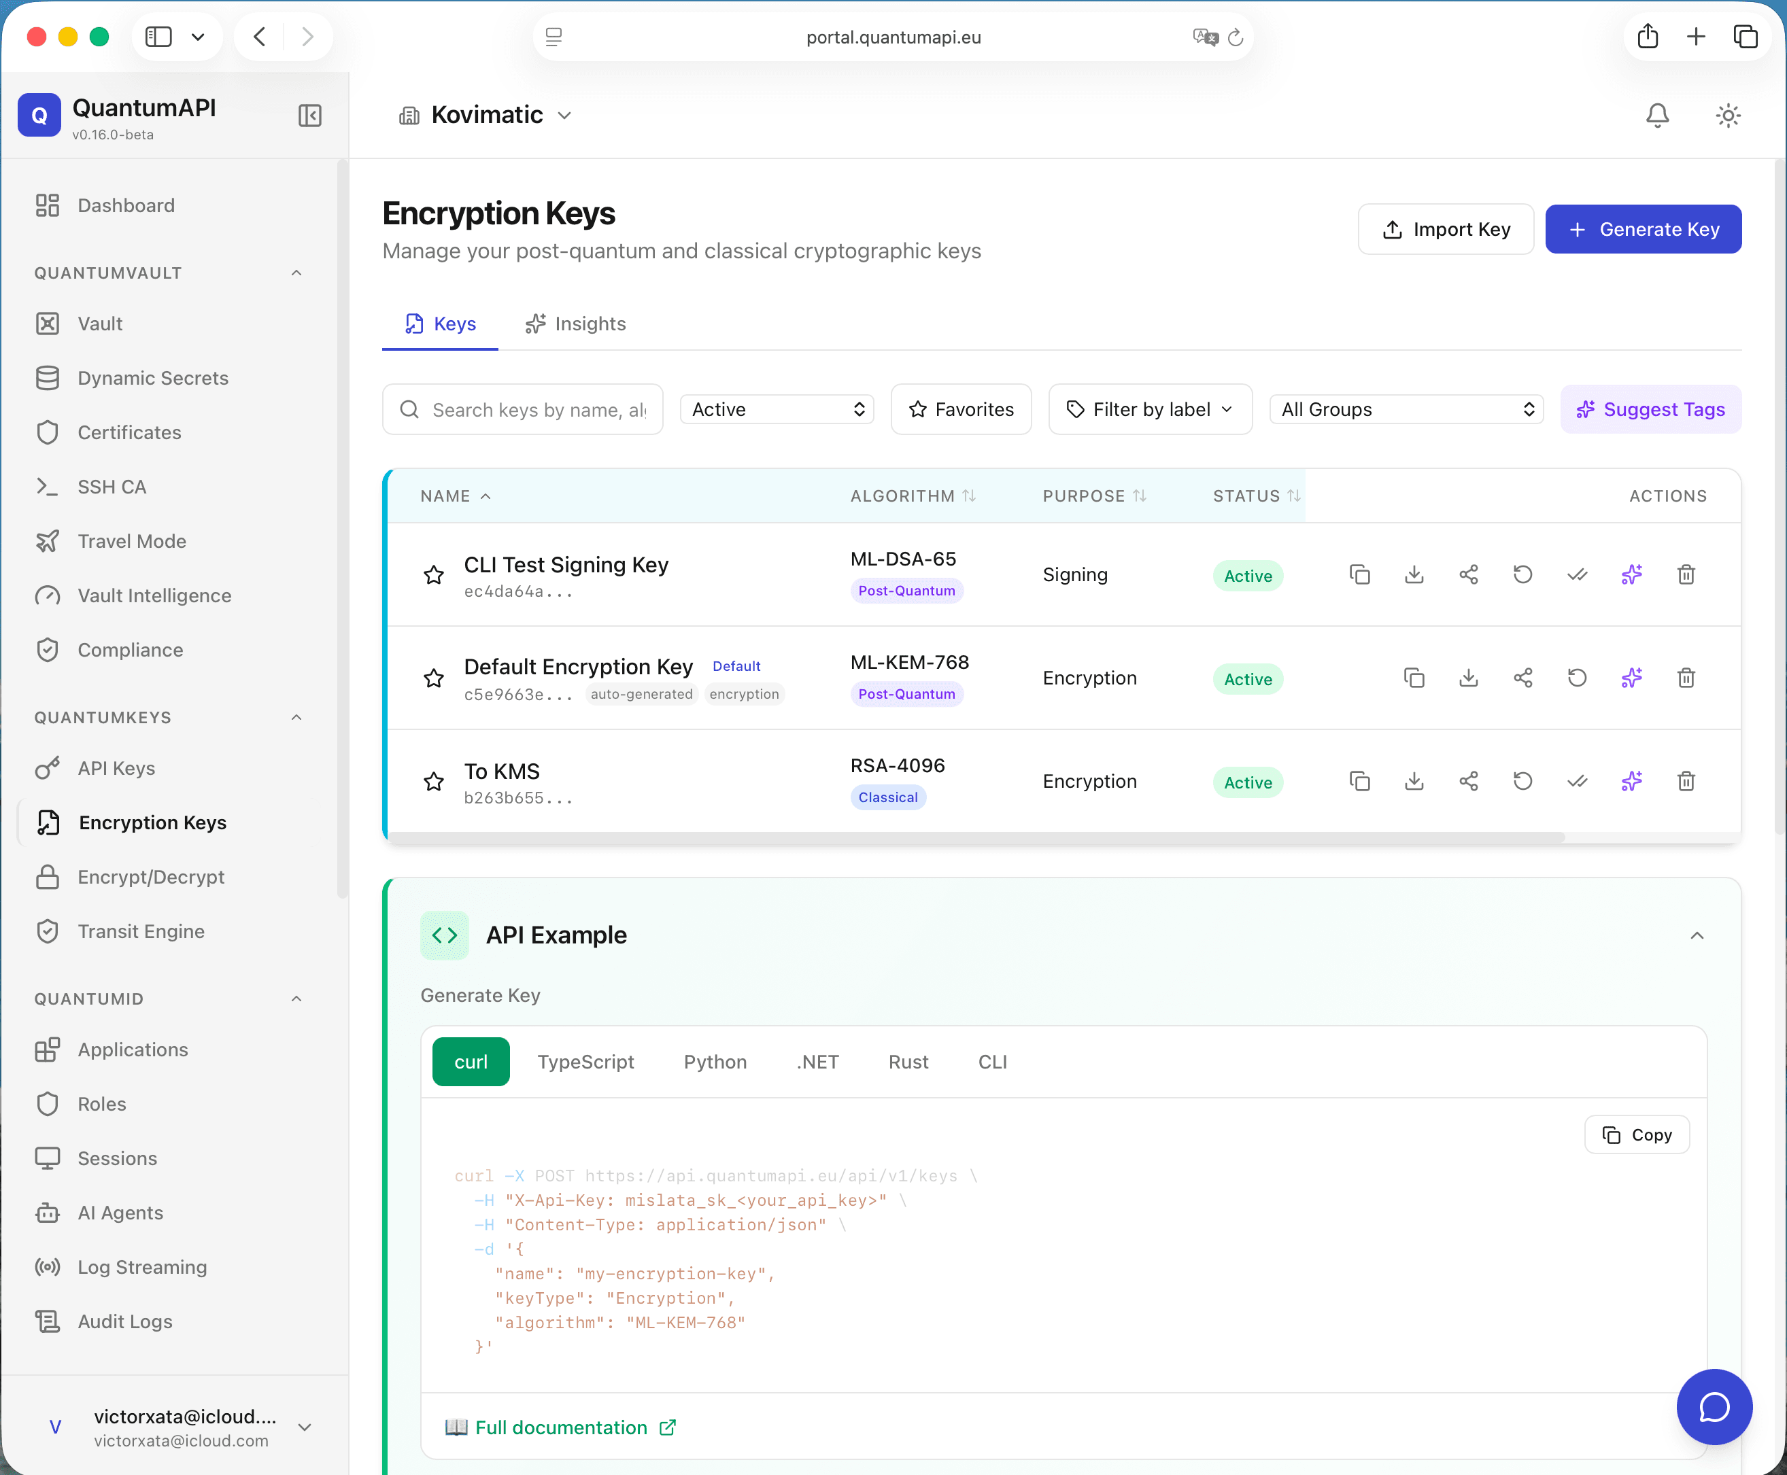This screenshot has width=1787, height=1475.
Task: Toggle light/dark theme
Action: pos(1728,116)
